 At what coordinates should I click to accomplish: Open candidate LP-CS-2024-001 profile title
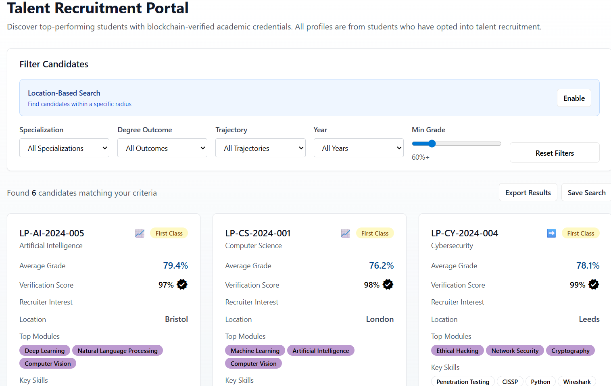(x=258, y=233)
